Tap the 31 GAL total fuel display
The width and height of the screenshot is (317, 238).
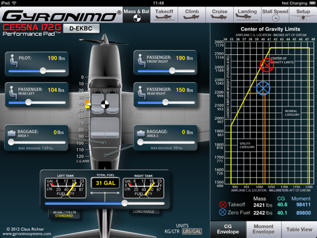tap(105, 183)
